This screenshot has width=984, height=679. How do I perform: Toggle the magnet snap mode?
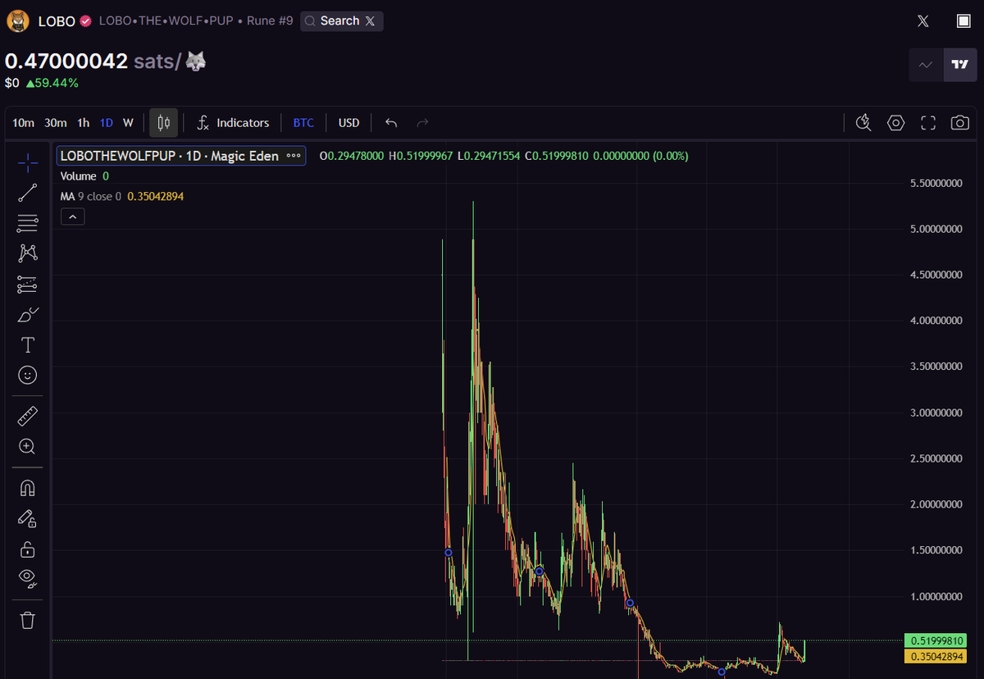tap(28, 488)
